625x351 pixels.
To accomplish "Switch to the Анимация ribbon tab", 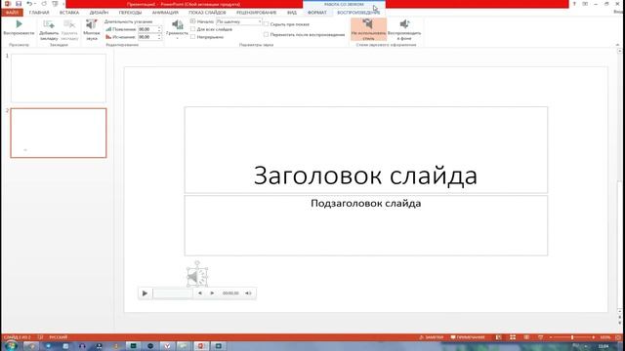I will click(165, 13).
